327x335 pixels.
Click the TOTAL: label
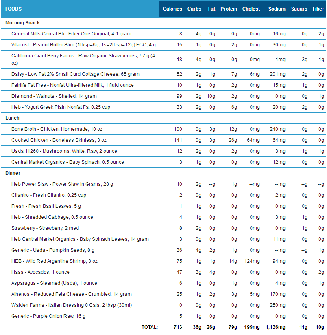coord(150,327)
